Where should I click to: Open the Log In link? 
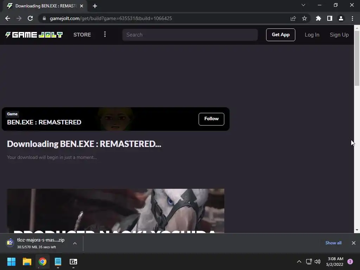pos(312,35)
